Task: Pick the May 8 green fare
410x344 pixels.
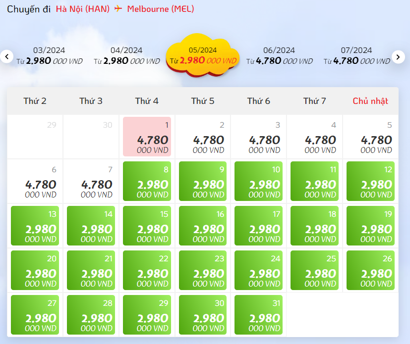Action: click(x=147, y=181)
